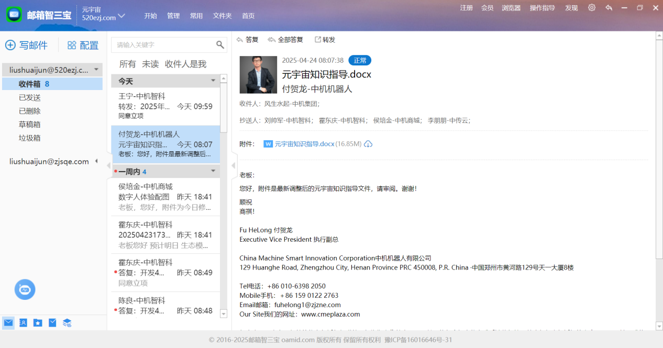This screenshot has height=348, width=663.
Task: Click the back arrow icon in title bar
Action: (x=609, y=8)
